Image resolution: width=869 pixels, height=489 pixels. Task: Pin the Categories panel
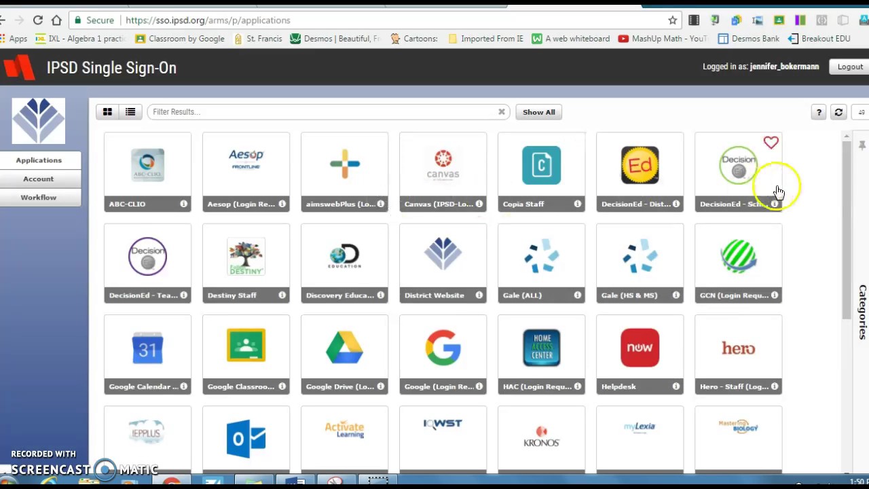[x=862, y=145]
